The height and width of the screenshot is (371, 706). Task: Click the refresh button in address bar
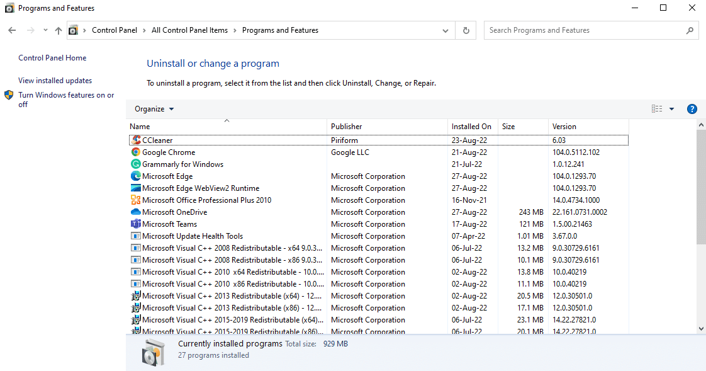tap(466, 30)
